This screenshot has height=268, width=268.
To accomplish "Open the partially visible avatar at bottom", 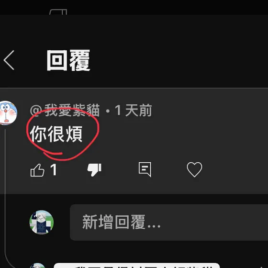I will (37, 266).
